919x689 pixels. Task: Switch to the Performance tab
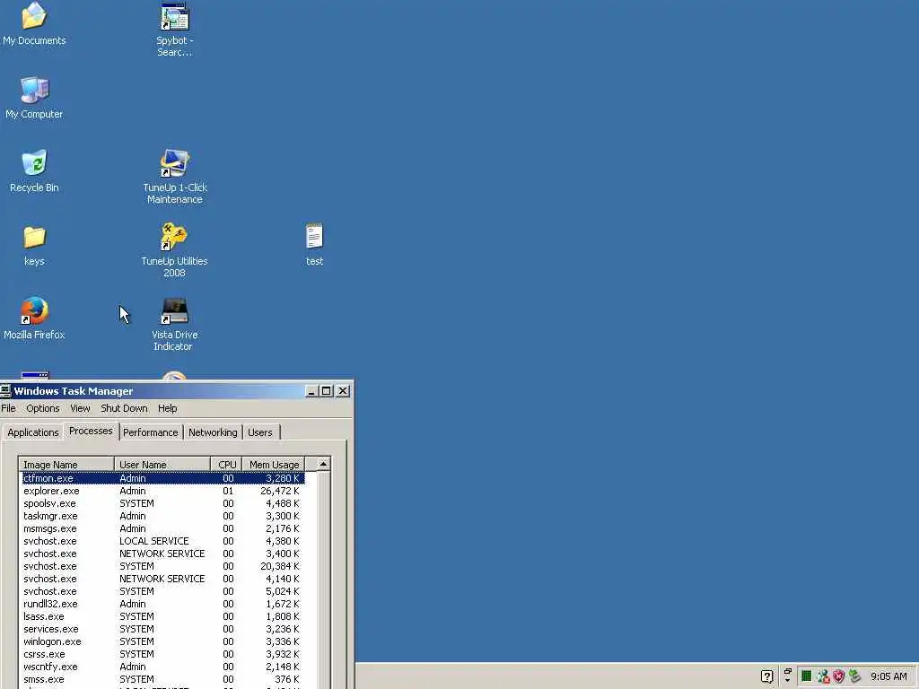click(x=151, y=432)
